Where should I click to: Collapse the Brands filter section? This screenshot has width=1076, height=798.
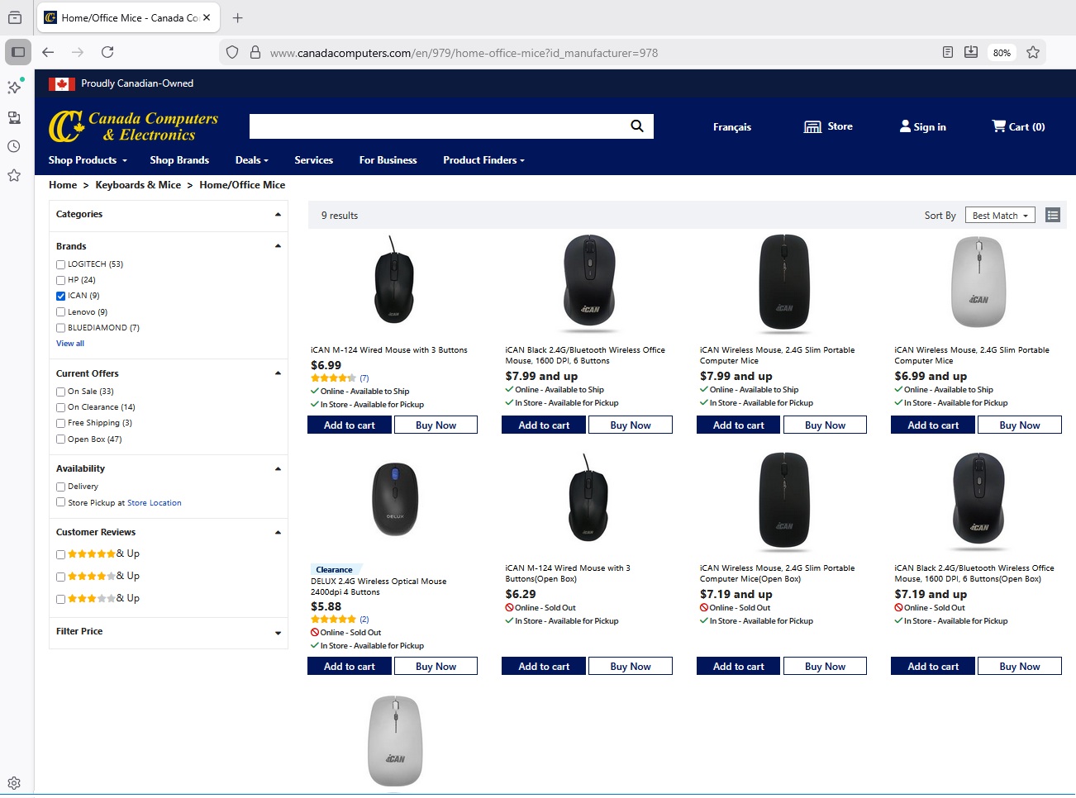pyautogui.click(x=278, y=246)
